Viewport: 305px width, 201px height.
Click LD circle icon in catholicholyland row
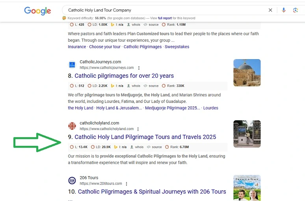point(93,147)
